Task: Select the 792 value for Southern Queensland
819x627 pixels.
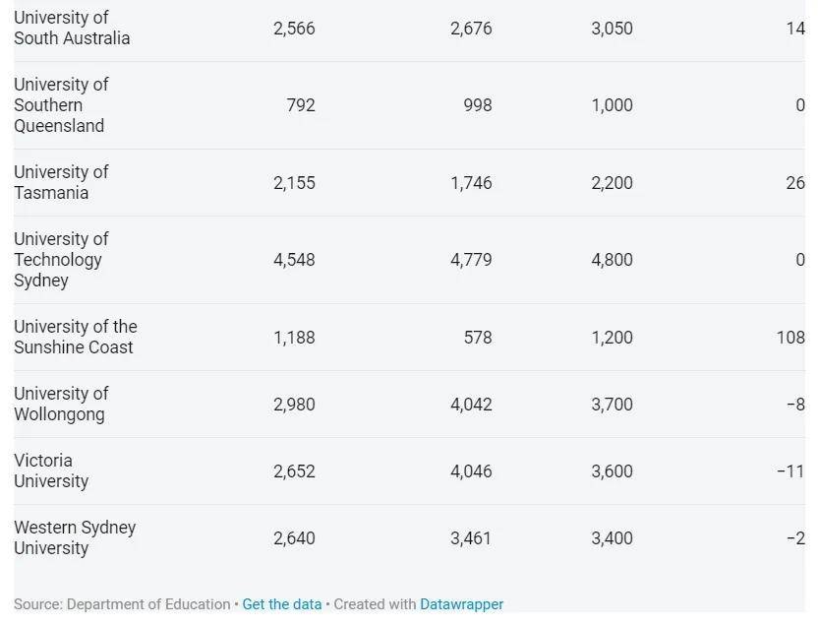Action: point(301,105)
